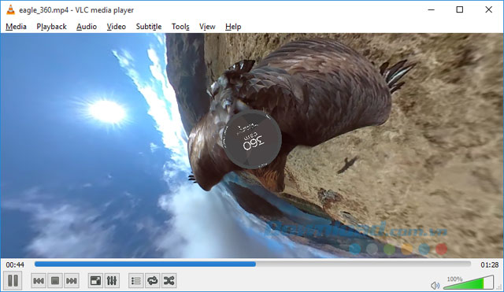
Task: Skip to the previous media item
Action: point(39,281)
